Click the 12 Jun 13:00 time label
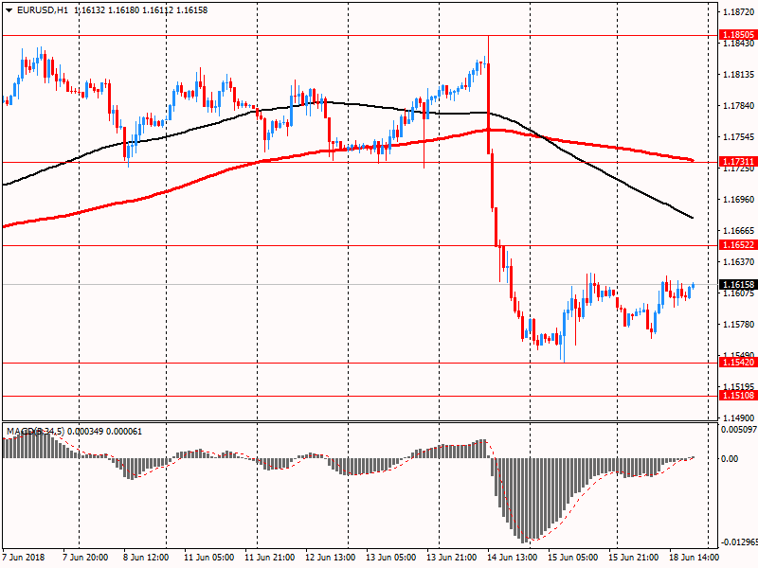758x568 pixels. coord(331,558)
